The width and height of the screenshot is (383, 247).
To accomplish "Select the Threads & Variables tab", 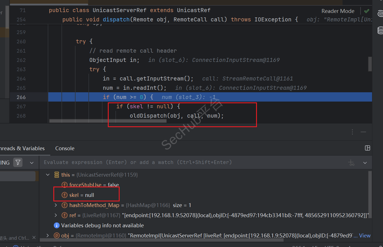I will 22,149.
